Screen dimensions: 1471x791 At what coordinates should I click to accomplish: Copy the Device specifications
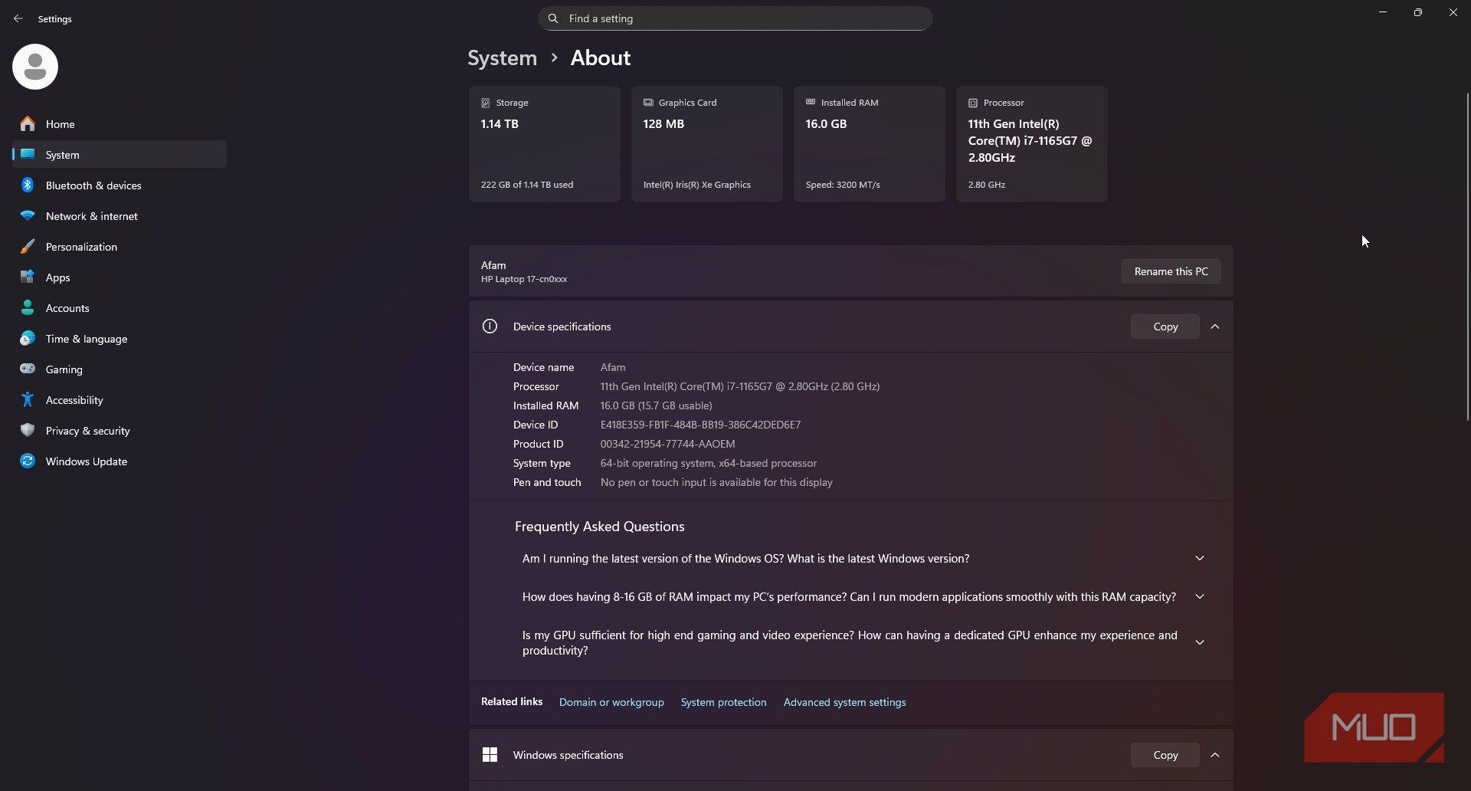1165,327
